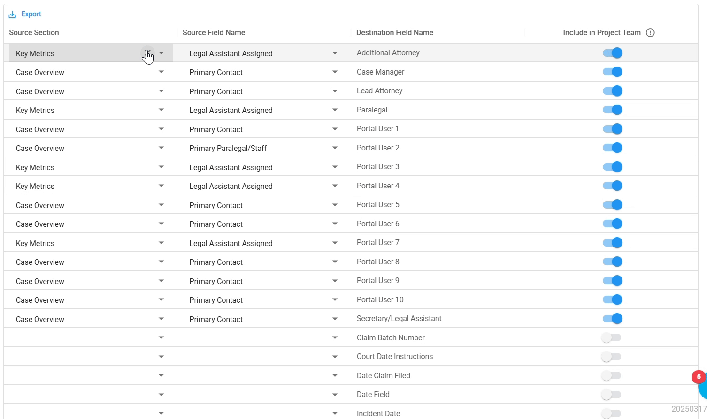Toggle off Include in Project Team for Additional Attorney
The image size is (707, 419).
pos(613,53)
